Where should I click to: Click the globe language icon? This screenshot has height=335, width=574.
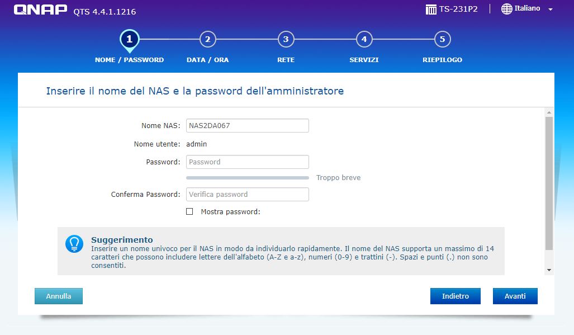tap(506, 9)
